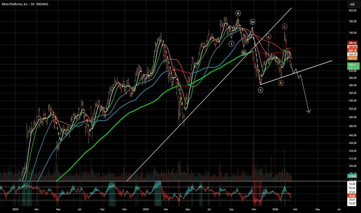
Task: Click the 657.72 orange price tag
Action: [352, 58]
